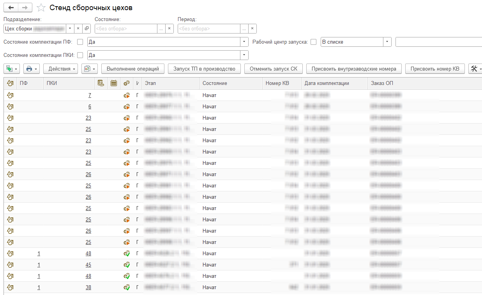482x295 pixels.
Task: Sort by the Состояние column header
Action: click(230, 83)
